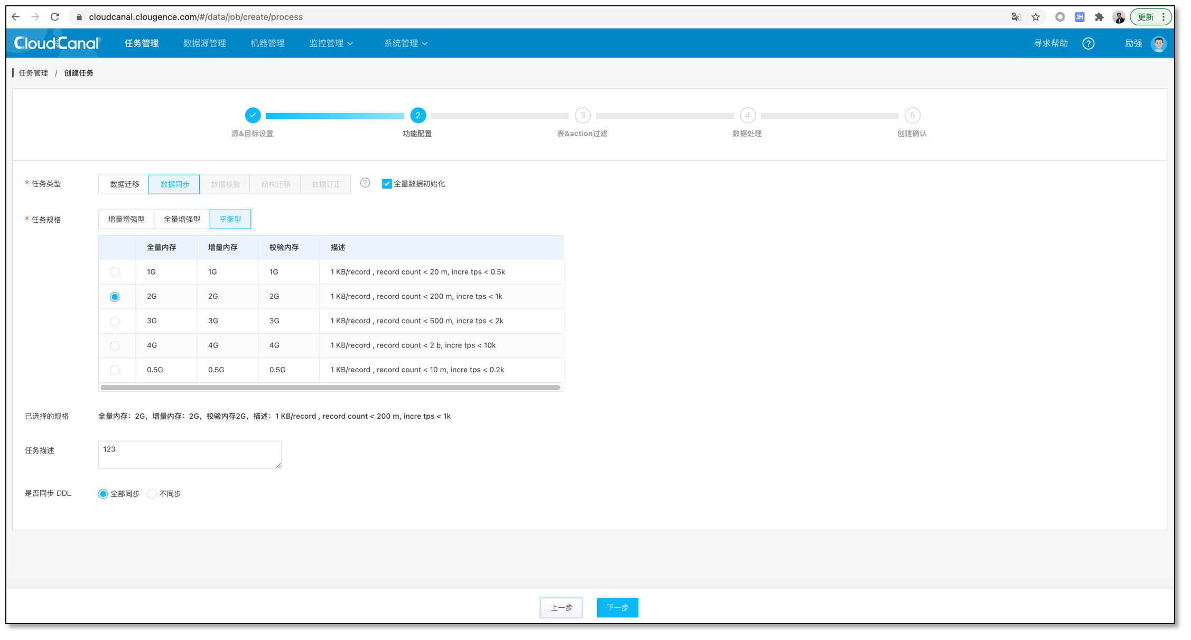Expand the 系统管理 dropdown menu
Screen dimensions: 1191x640
click(x=405, y=43)
